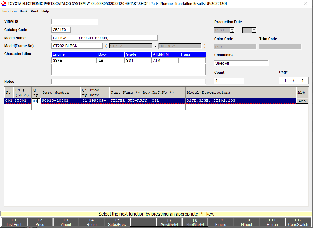Click the Model Name field CELICA

tap(104, 38)
